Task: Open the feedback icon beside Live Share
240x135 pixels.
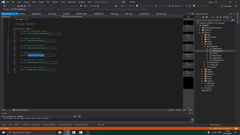Action: coord(236,6)
